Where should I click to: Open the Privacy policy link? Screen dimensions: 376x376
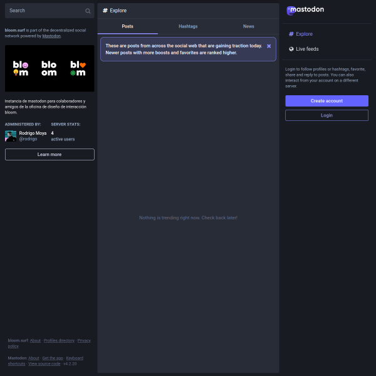(49, 343)
